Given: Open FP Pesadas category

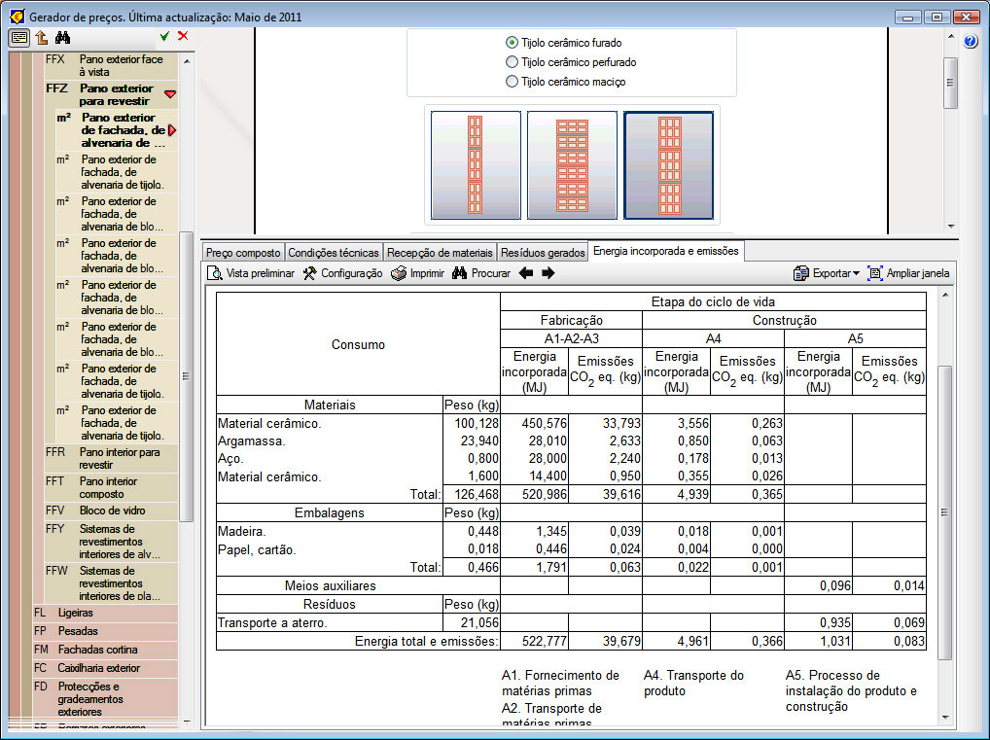Looking at the screenshot, I should (x=105, y=631).
